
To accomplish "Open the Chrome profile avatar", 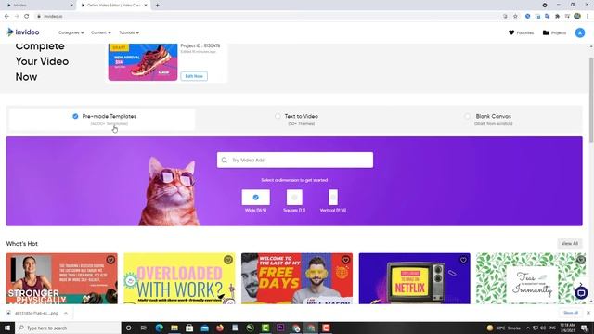I will pos(577,17).
